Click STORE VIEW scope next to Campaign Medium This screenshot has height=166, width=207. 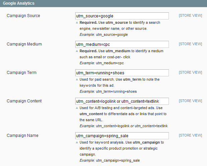pyautogui.click(x=190, y=44)
